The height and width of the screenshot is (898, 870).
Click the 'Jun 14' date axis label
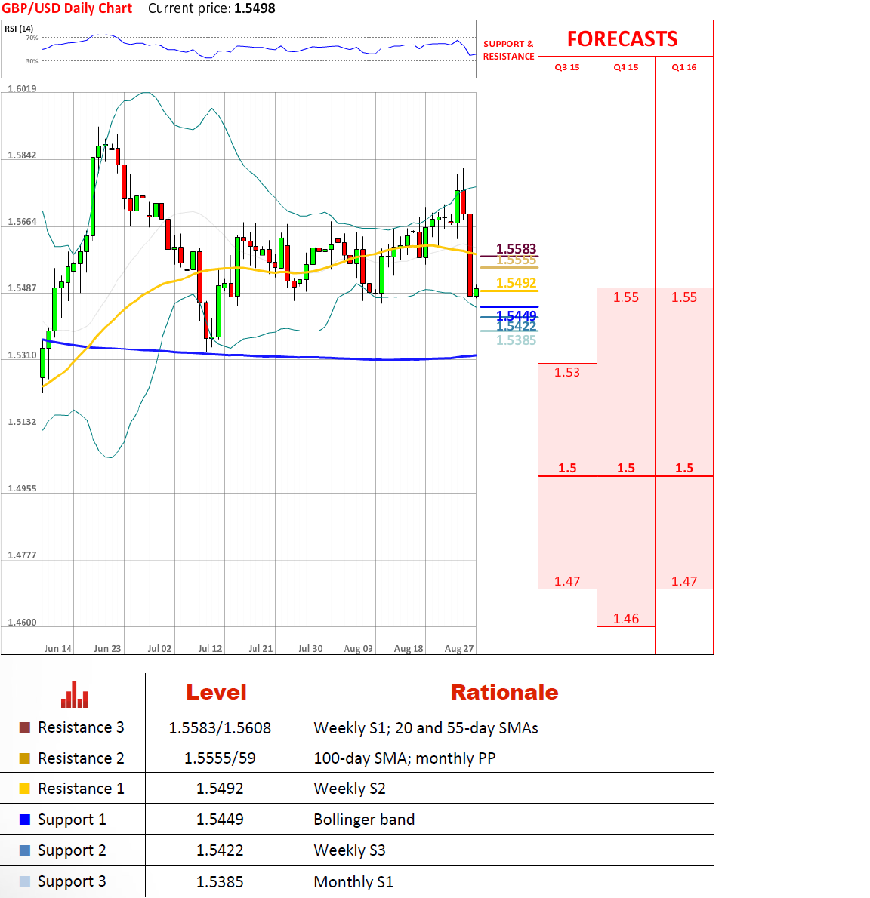pos(58,648)
